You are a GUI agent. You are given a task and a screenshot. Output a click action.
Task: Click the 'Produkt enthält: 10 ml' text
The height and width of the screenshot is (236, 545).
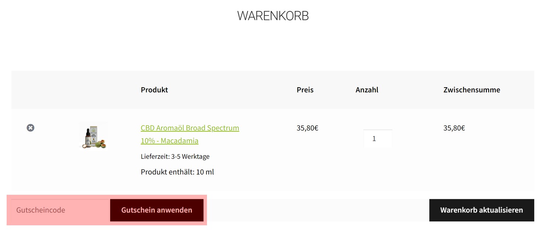coord(177,172)
